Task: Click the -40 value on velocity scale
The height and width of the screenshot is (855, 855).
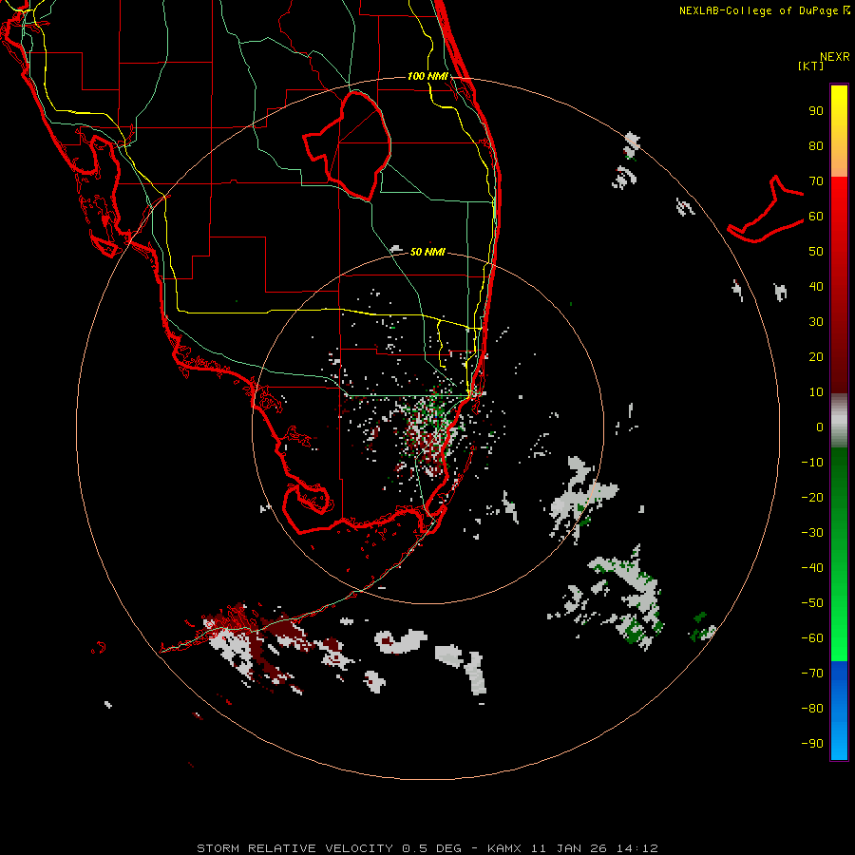Action: point(812,568)
